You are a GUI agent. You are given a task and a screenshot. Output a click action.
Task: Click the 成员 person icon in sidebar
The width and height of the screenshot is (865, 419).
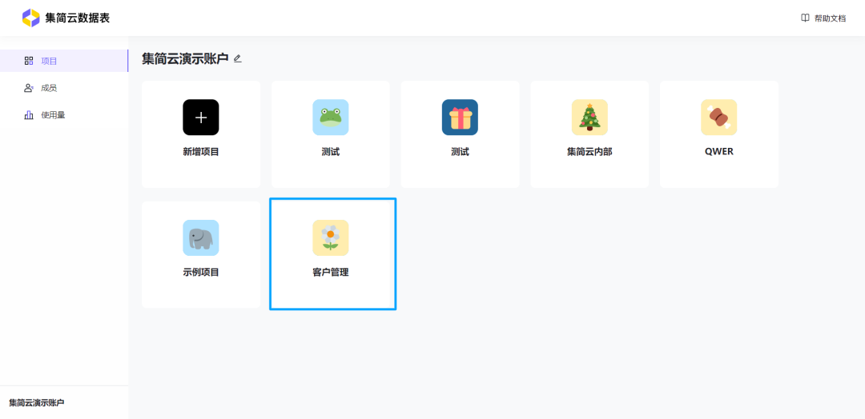coord(29,88)
